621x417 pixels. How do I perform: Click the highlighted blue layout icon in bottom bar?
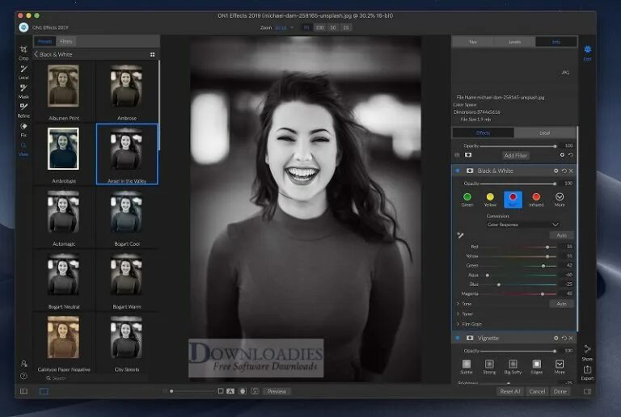click(x=44, y=391)
